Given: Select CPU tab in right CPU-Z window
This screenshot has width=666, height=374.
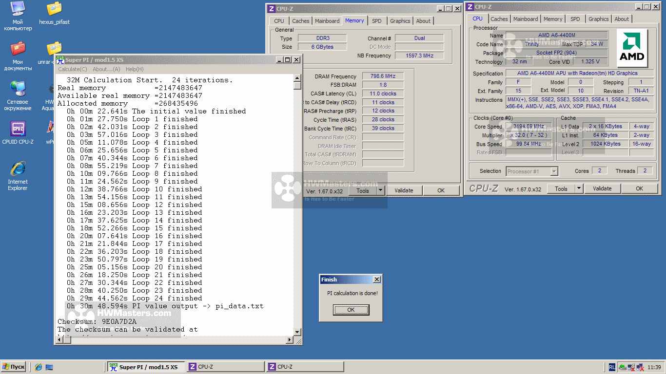Looking at the screenshot, I should [478, 19].
